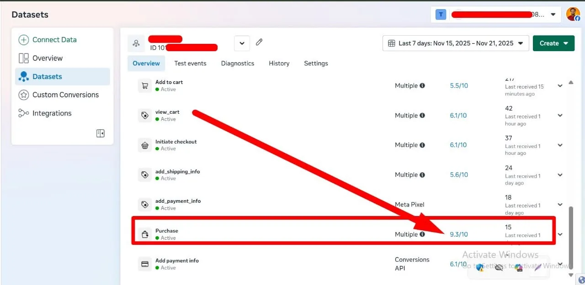Viewport: 585px width, 285px height.
Task: Click the Purchase event name
Action: [167, 231]
